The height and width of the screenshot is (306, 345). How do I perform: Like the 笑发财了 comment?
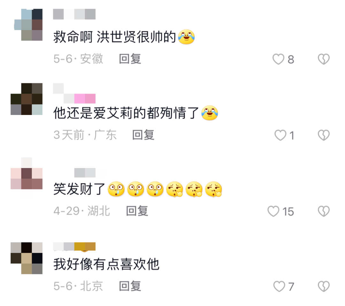[273, 211]
